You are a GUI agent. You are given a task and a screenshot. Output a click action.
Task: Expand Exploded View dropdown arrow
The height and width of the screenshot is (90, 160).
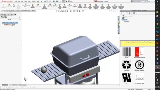pyautogui.click(x=69, y=8)
